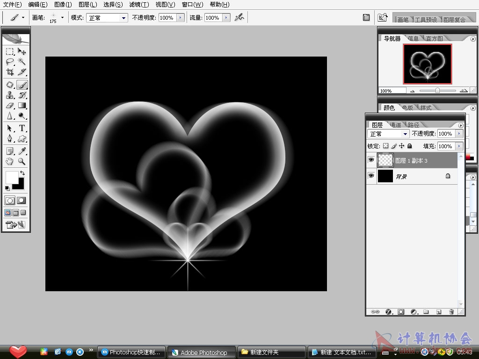Open layer opacity slider arrow
The image size is (479, 359).
(x=459, y=134)
